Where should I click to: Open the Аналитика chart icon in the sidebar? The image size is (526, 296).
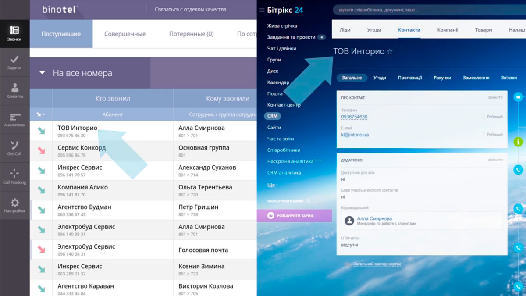14,117
